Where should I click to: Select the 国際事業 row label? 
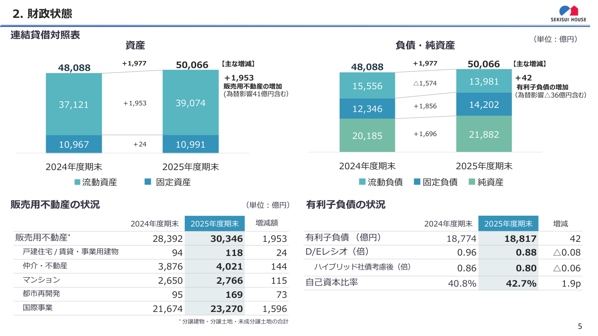[38, 308]
